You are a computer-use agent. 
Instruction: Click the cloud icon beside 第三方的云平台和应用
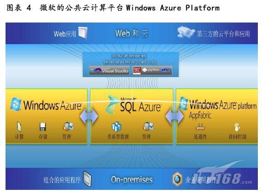tap(186, 32)
